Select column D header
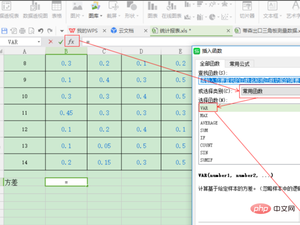 tap(141, 51)
